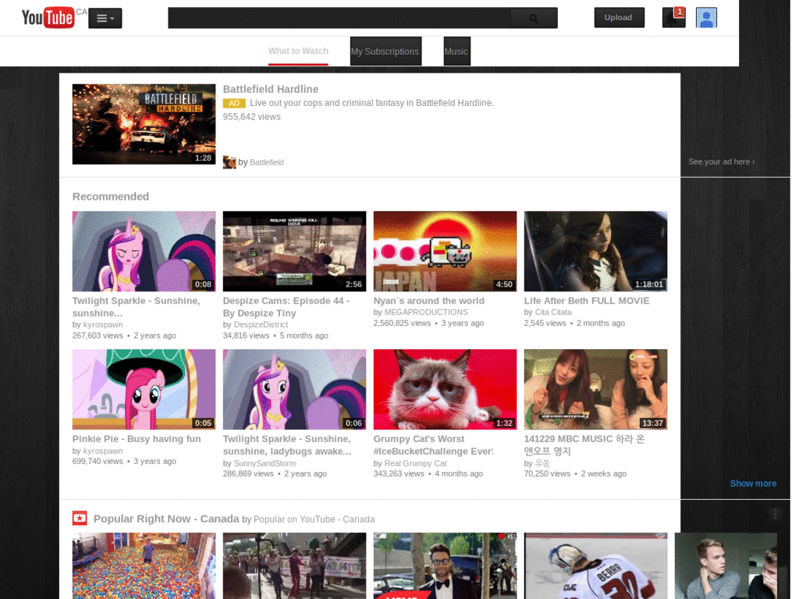Open the blond men popular video thumbnail

(x=726, y=566)
